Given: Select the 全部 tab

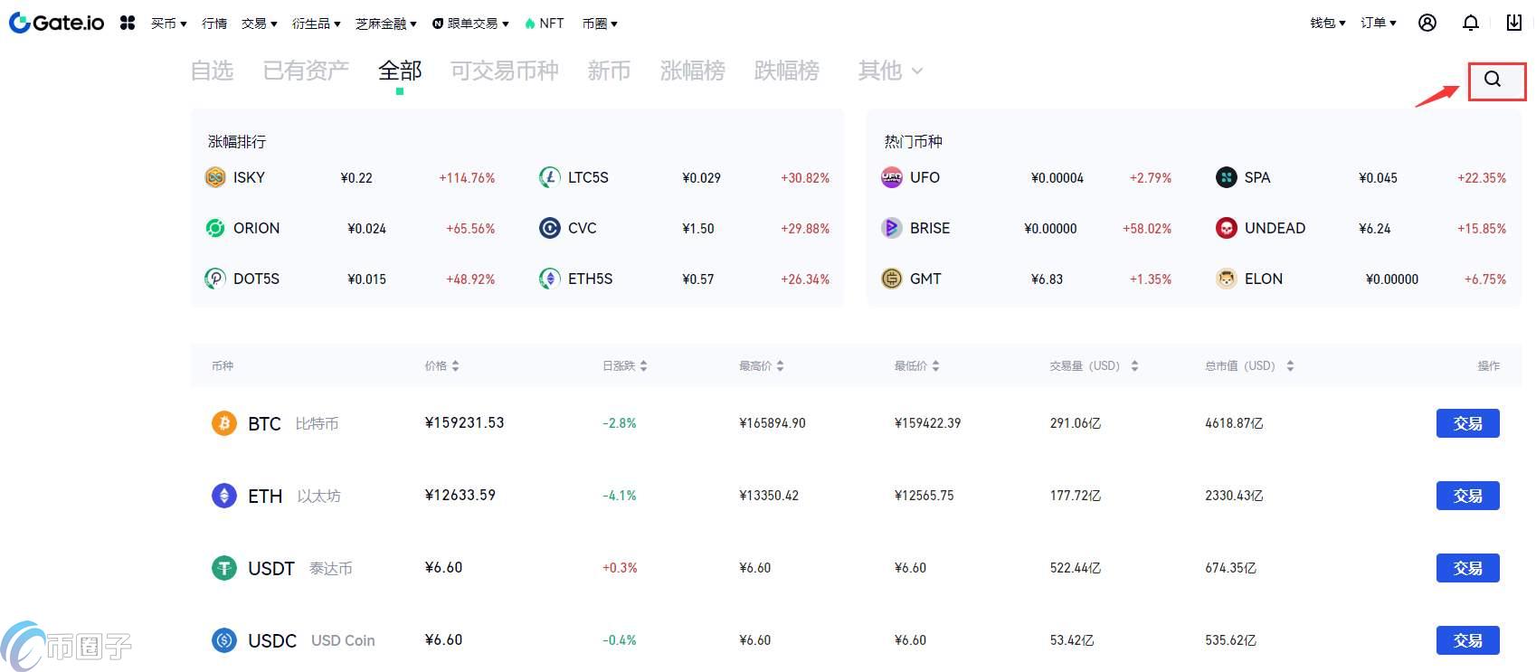Looking at the screenshot, I should click(x=400, y=71).
